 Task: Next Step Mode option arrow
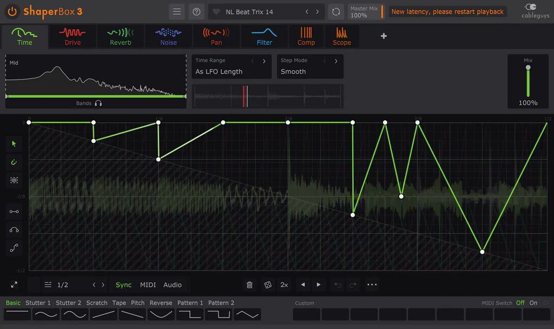pos(336,61)
